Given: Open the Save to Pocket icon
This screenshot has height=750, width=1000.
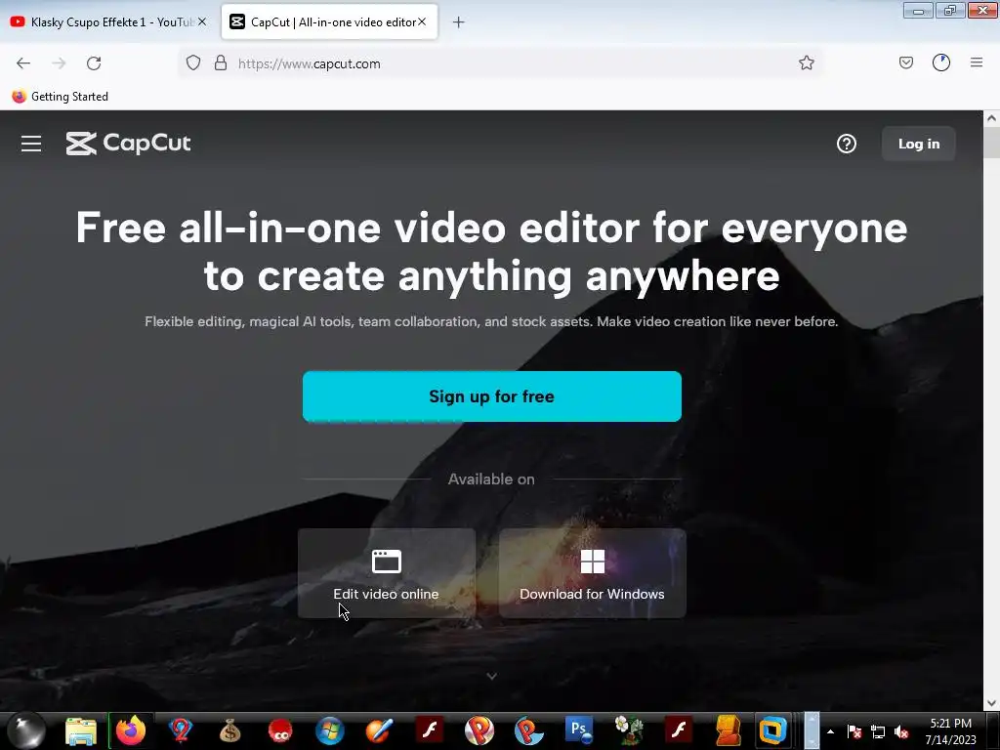Looking at the screenshot, I should click(906, 62).
